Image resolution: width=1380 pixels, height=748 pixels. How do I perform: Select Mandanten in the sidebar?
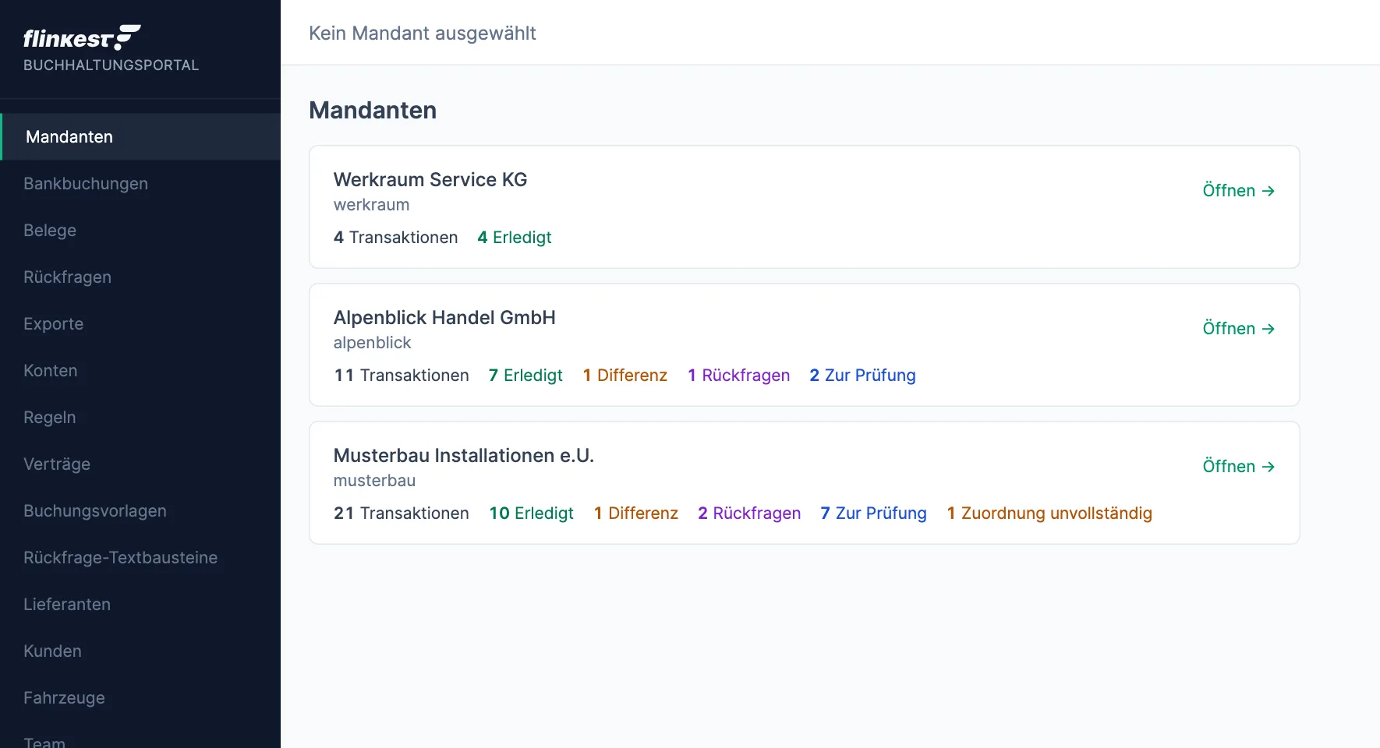pos(140,137)
